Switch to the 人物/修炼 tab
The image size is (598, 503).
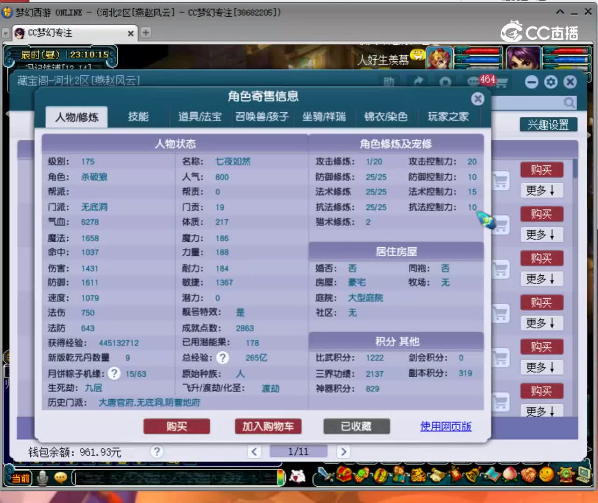click(77, 117)
